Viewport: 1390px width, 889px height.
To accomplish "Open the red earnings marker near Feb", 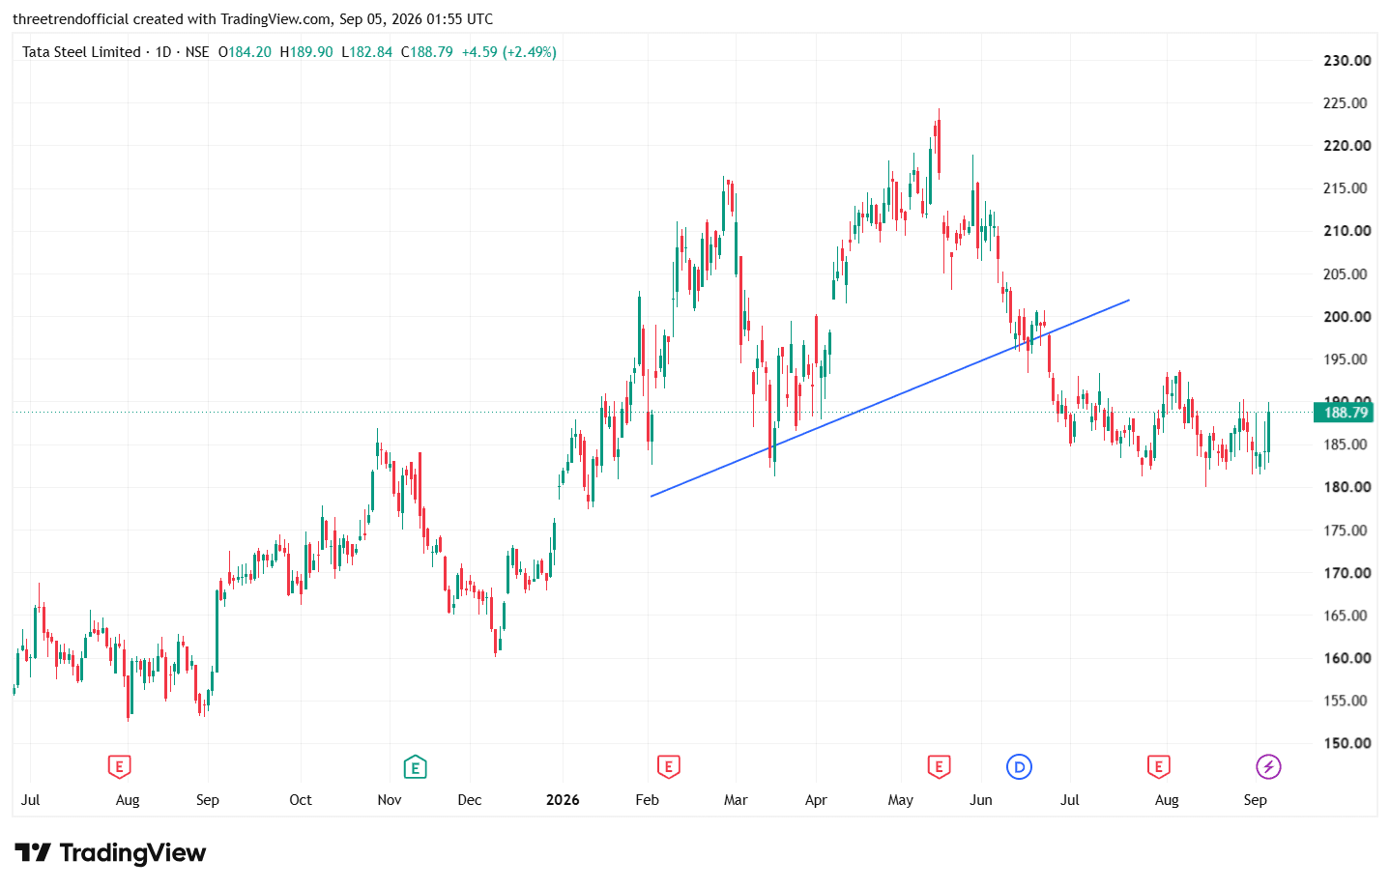I will [x=668, y=767].
